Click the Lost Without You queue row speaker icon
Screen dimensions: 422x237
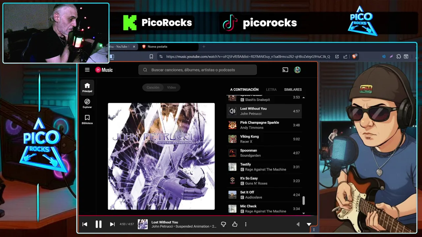point(232,111)
